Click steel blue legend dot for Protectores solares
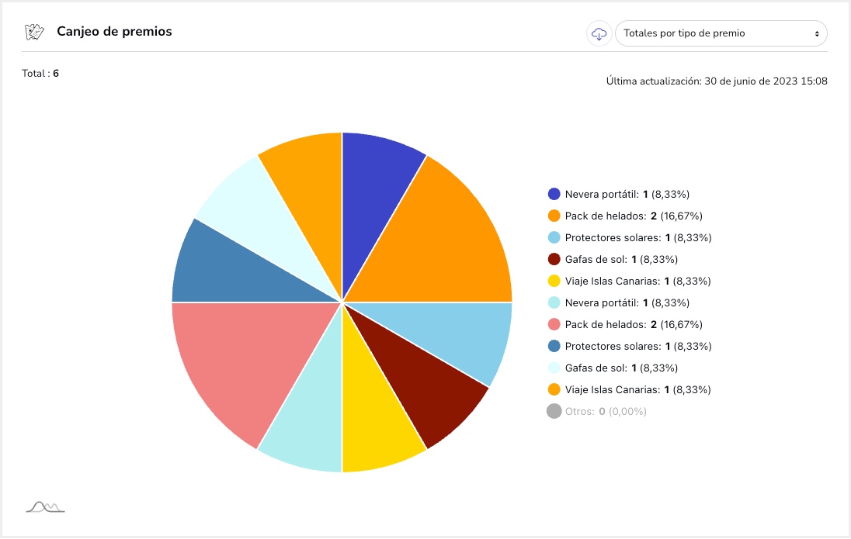The height and width of the screenshot is (539, 851). point(554,346)
